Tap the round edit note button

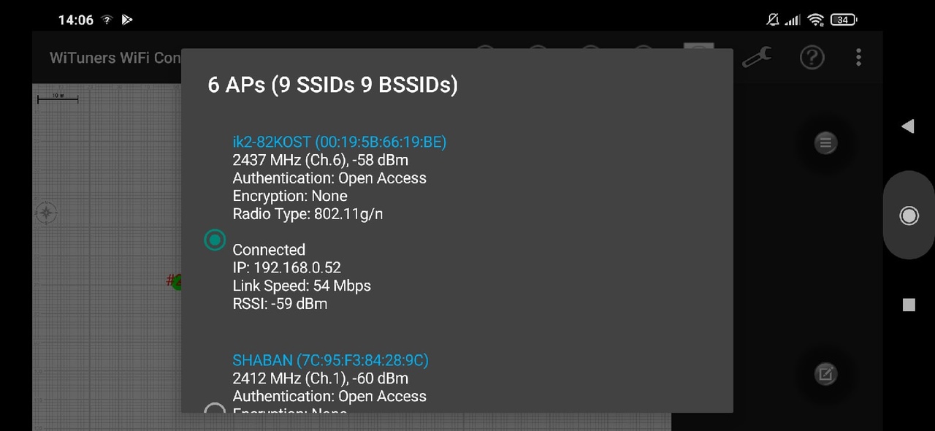[825, 375]
